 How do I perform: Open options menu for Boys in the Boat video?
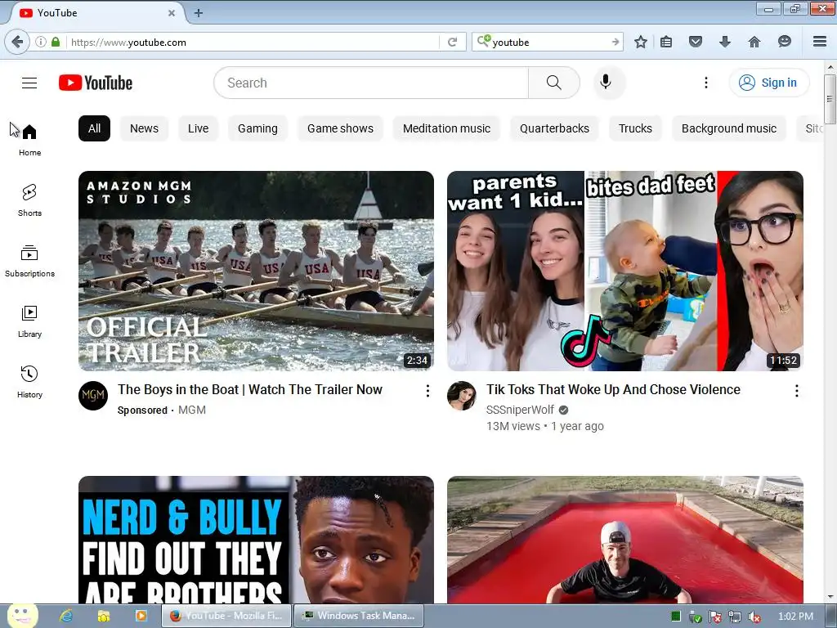point(427,391)
